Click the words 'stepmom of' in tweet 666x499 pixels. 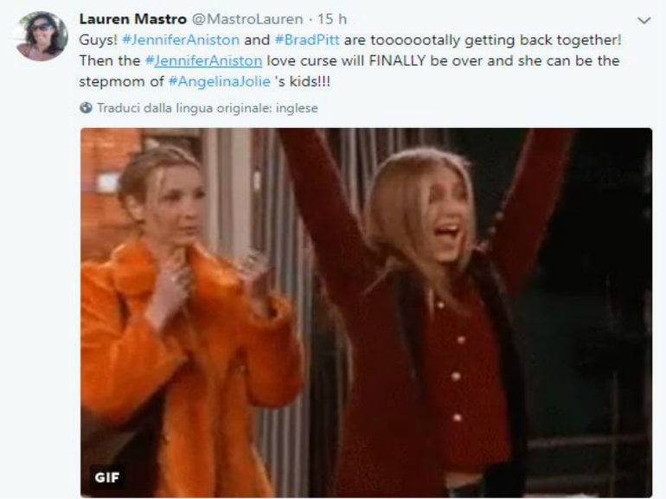121,81
